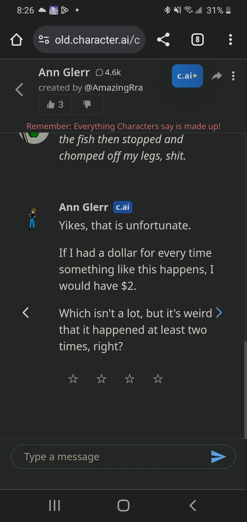
Task: Go back using the chat header arrow
Action: point(19,90)
